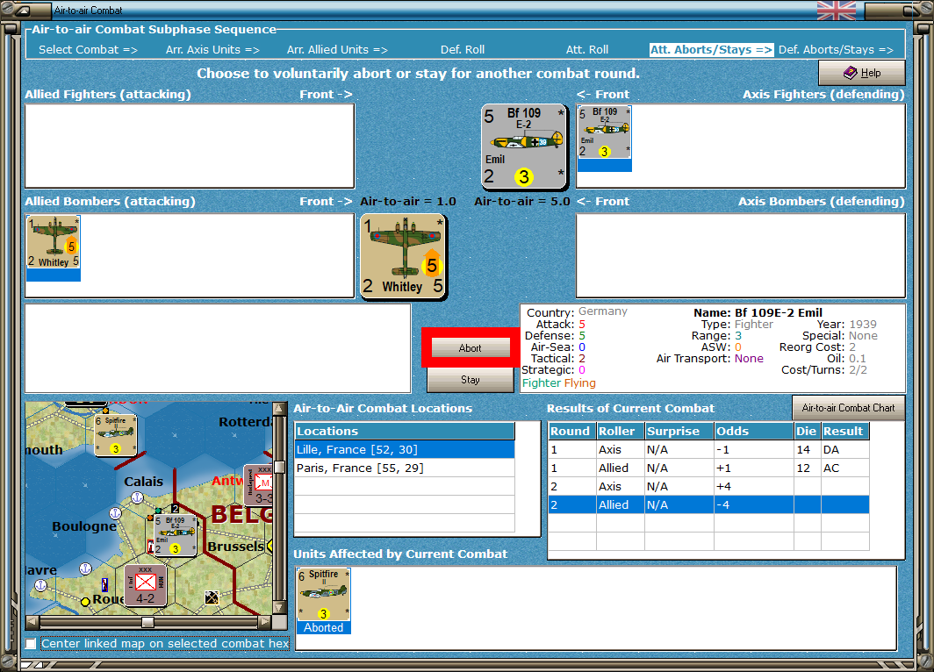
Task: Select the large Whitley bomber counter
Action: (x=403, y=256)
